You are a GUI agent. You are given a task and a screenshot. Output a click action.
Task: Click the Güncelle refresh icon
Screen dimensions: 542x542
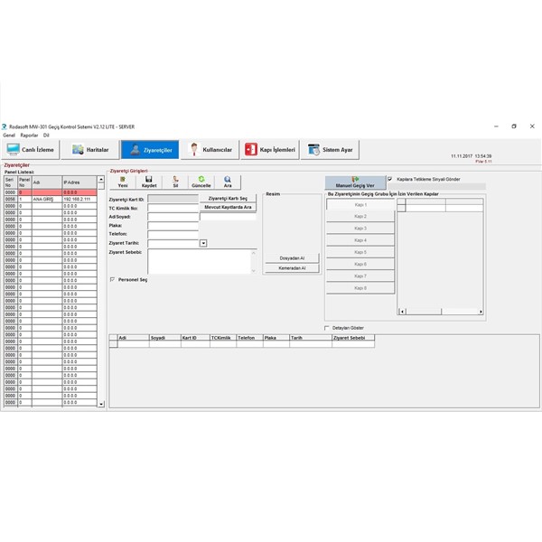201,182
